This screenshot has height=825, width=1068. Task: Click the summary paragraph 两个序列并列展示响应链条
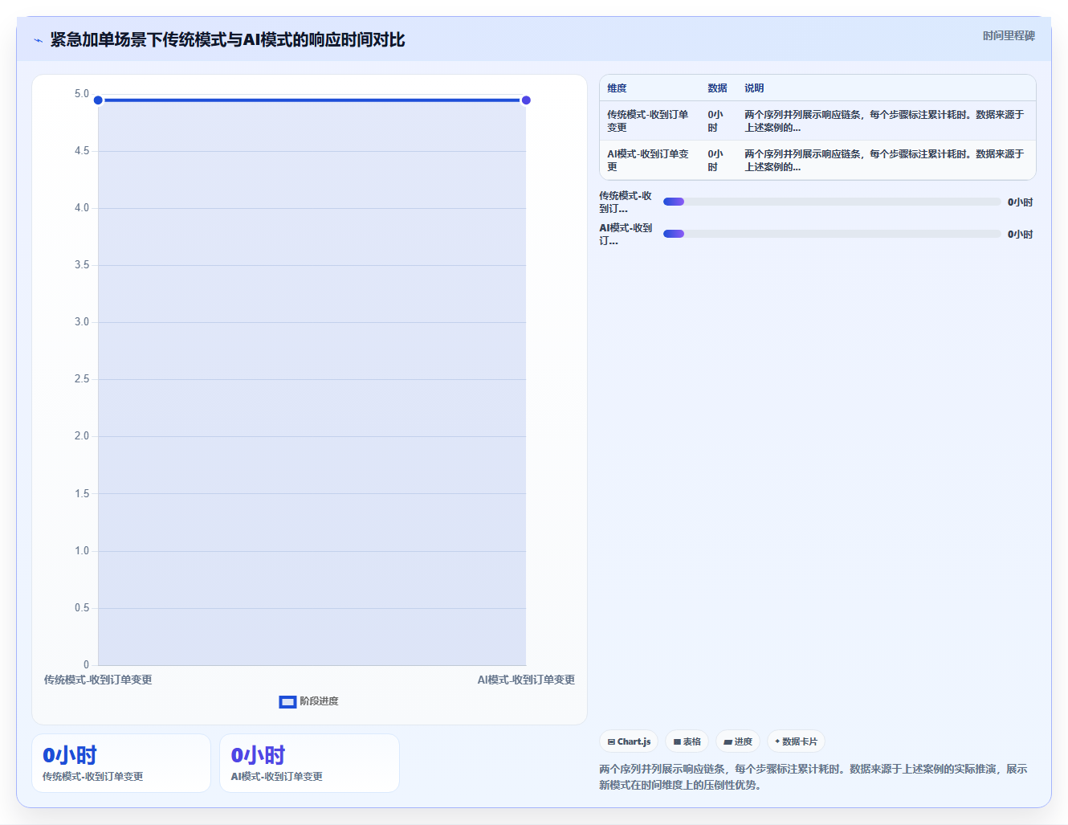point(813,777)
